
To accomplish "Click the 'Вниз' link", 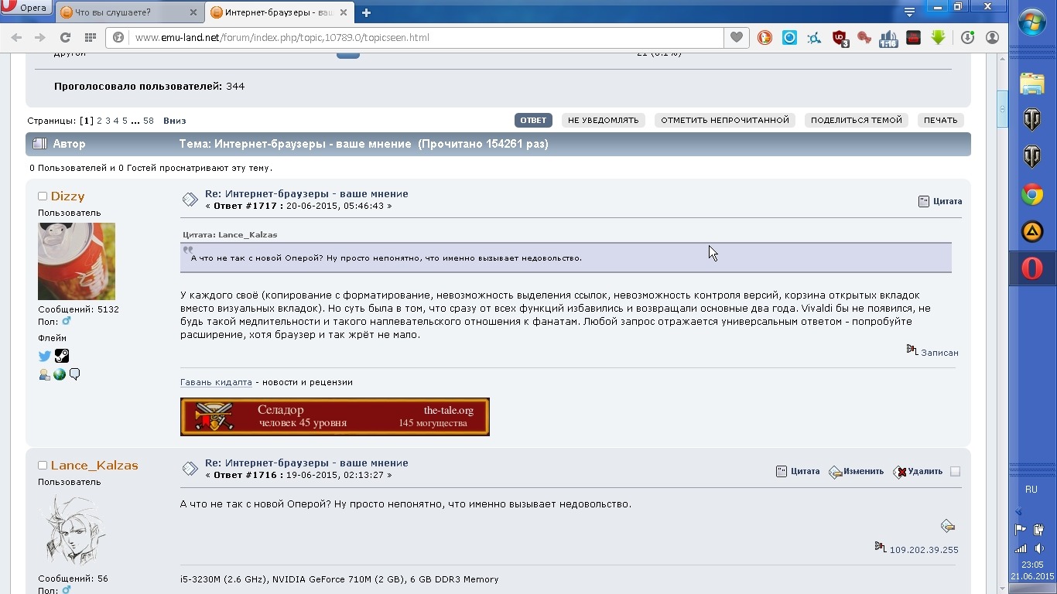I will (174, 121).
